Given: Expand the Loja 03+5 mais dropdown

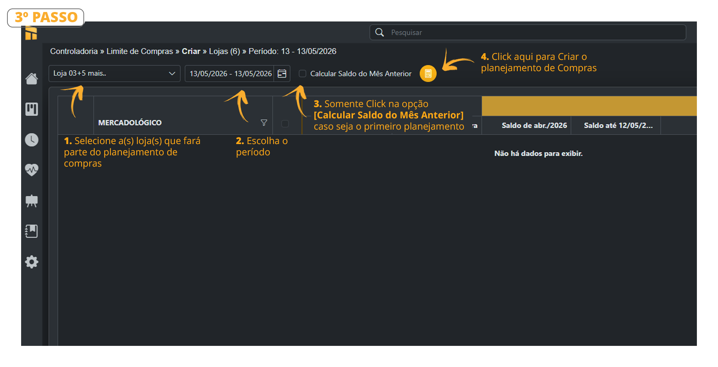Looking at the screenshot, I should coord(114,74).
